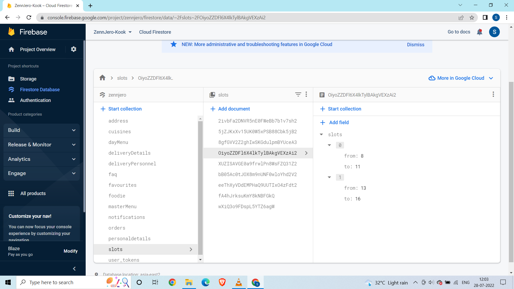The width and height of the screenshot is (514, 289).
Task: Expand the slots array item 0
Action: coord(329,145)
